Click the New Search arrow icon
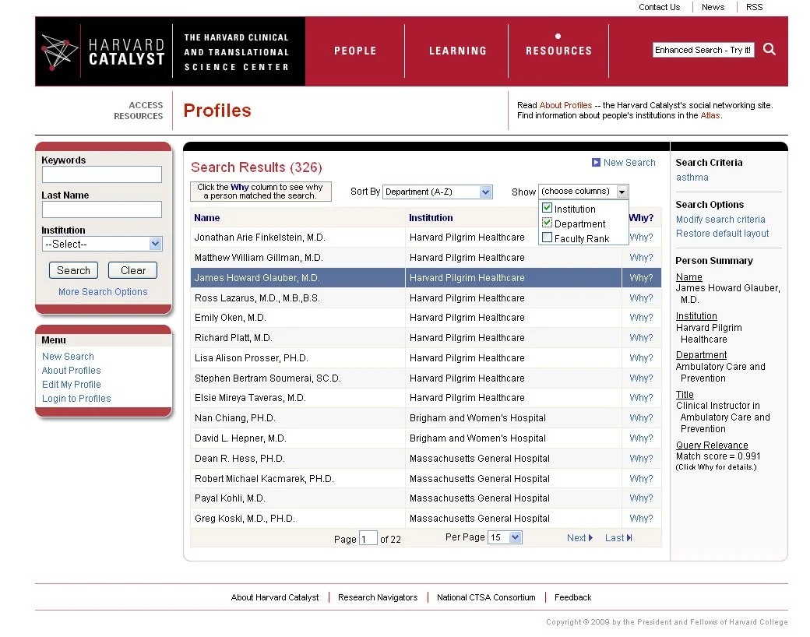This screenshot has height=637, width=810. 596,162
